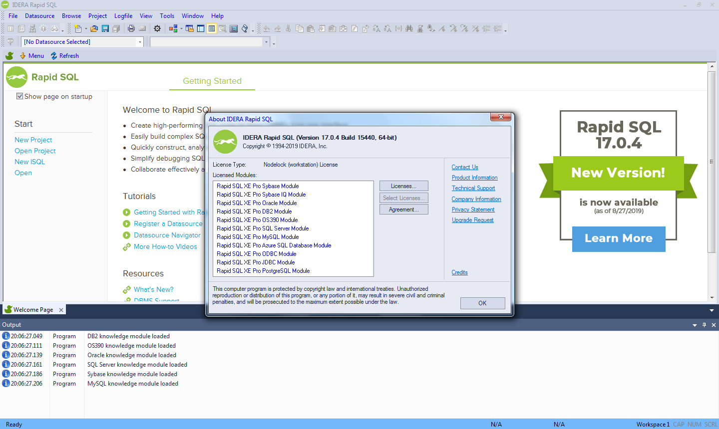The image size is (719, 429).
Task: Click Refresh on the welcome bar
Action: (64, 55)
